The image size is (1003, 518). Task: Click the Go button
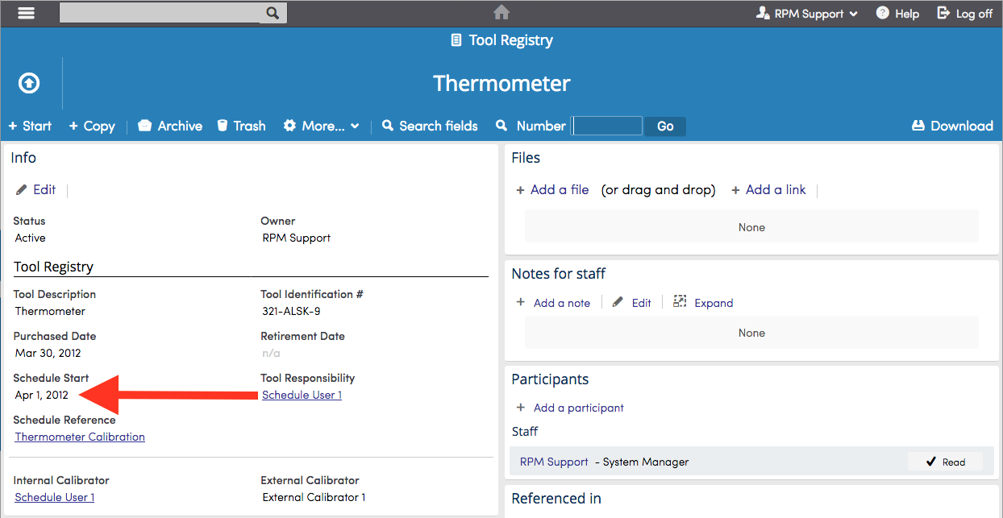665,126
